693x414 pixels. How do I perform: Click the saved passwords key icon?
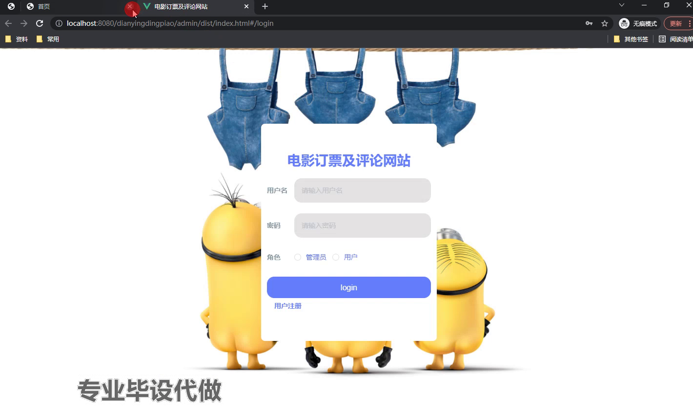[x=589, y=23]
